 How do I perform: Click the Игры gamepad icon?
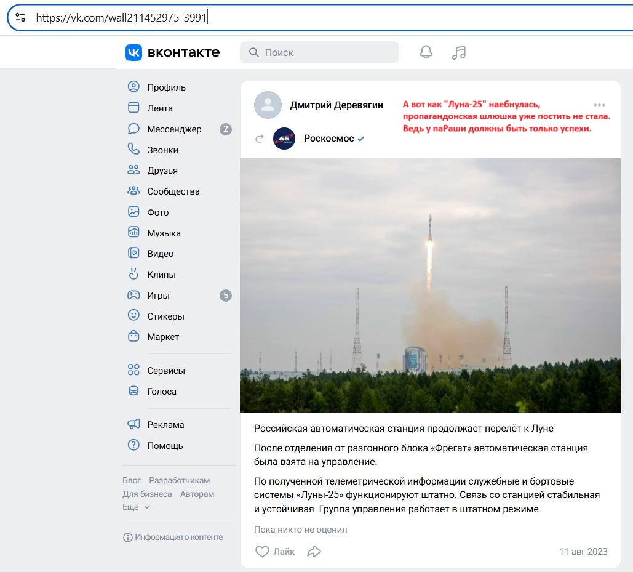pyautogui.click(x=133, y=295)
